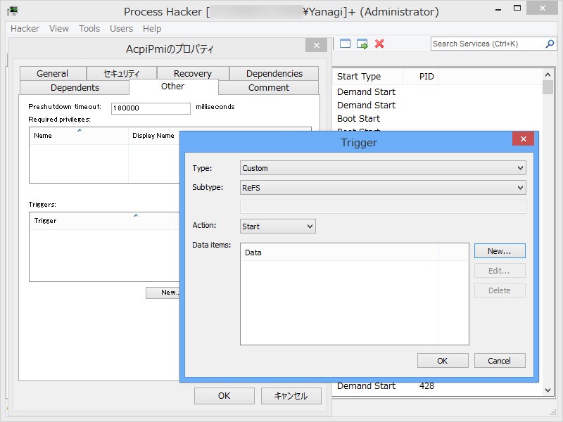Click the disabled Edit... button
The height and width of the screenshot is (422, 563).
[500, 271]
